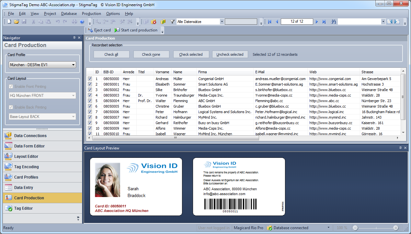Click the card back preview with barcode

pyautogui.click(x=239, y=187)
